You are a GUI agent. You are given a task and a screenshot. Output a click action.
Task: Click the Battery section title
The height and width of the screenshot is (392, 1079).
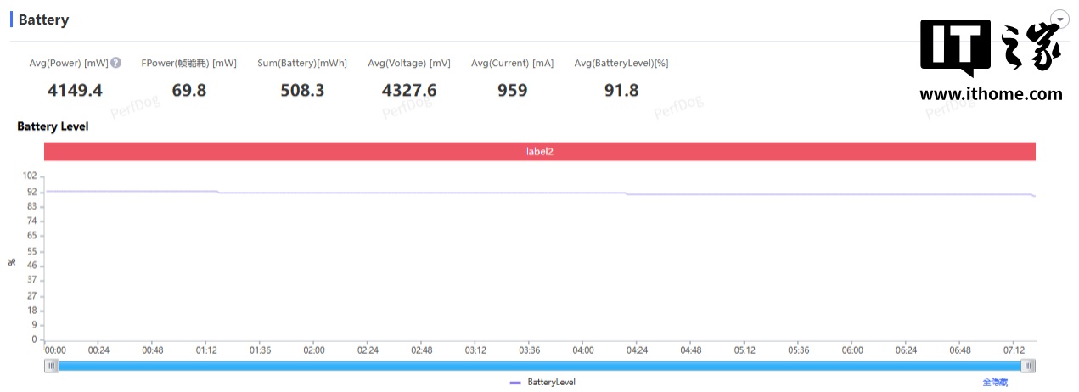click(43, 20)
